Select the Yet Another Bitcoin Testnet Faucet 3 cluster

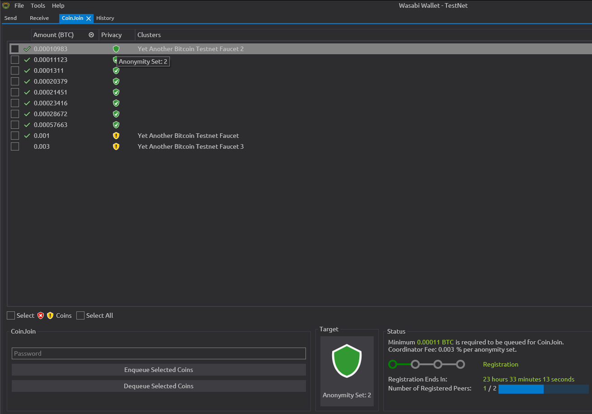[x=191, y=146]
